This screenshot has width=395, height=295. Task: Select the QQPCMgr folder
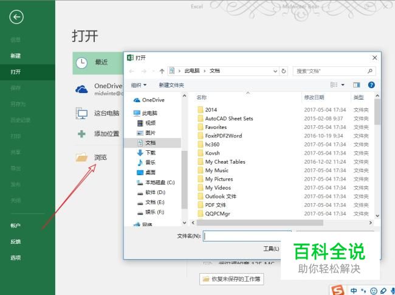[x=214, y=214]
